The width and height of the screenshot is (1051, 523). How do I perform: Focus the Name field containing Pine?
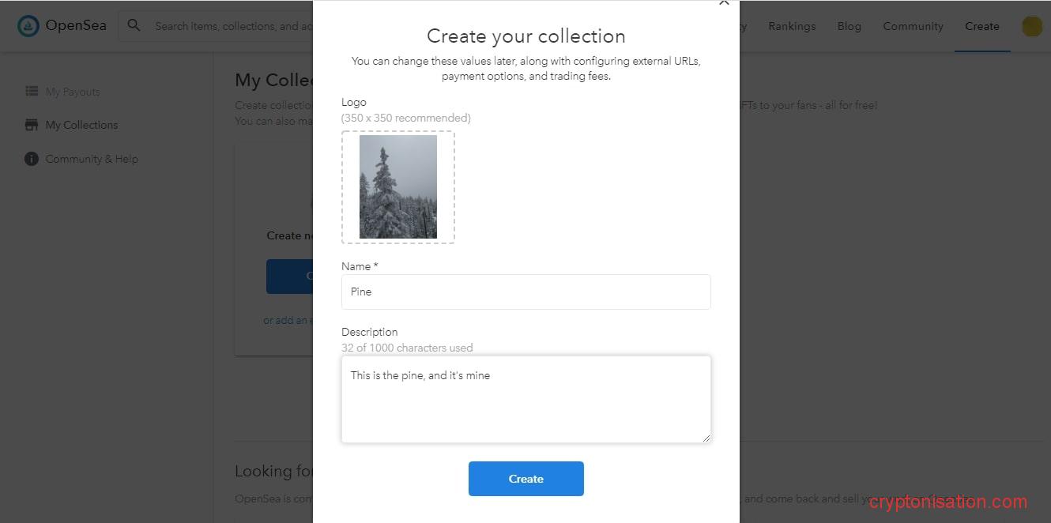click(525, 292)
